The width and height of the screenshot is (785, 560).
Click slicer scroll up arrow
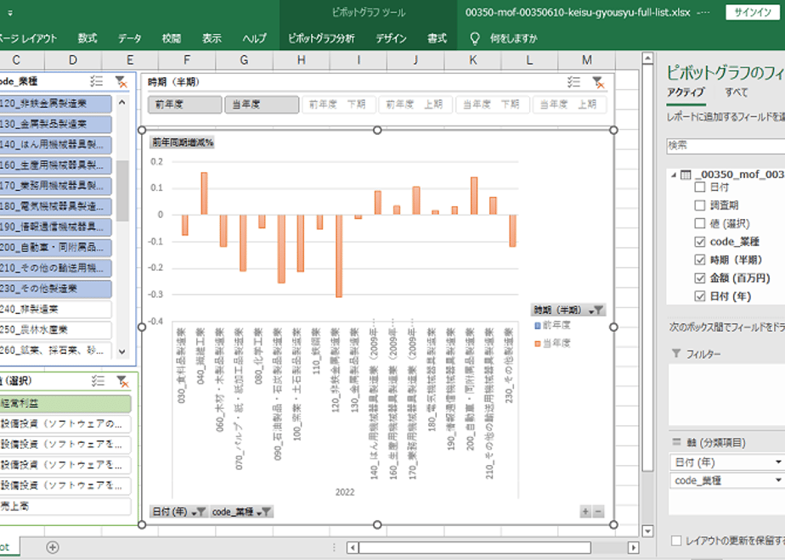click(x=121, y=102)
